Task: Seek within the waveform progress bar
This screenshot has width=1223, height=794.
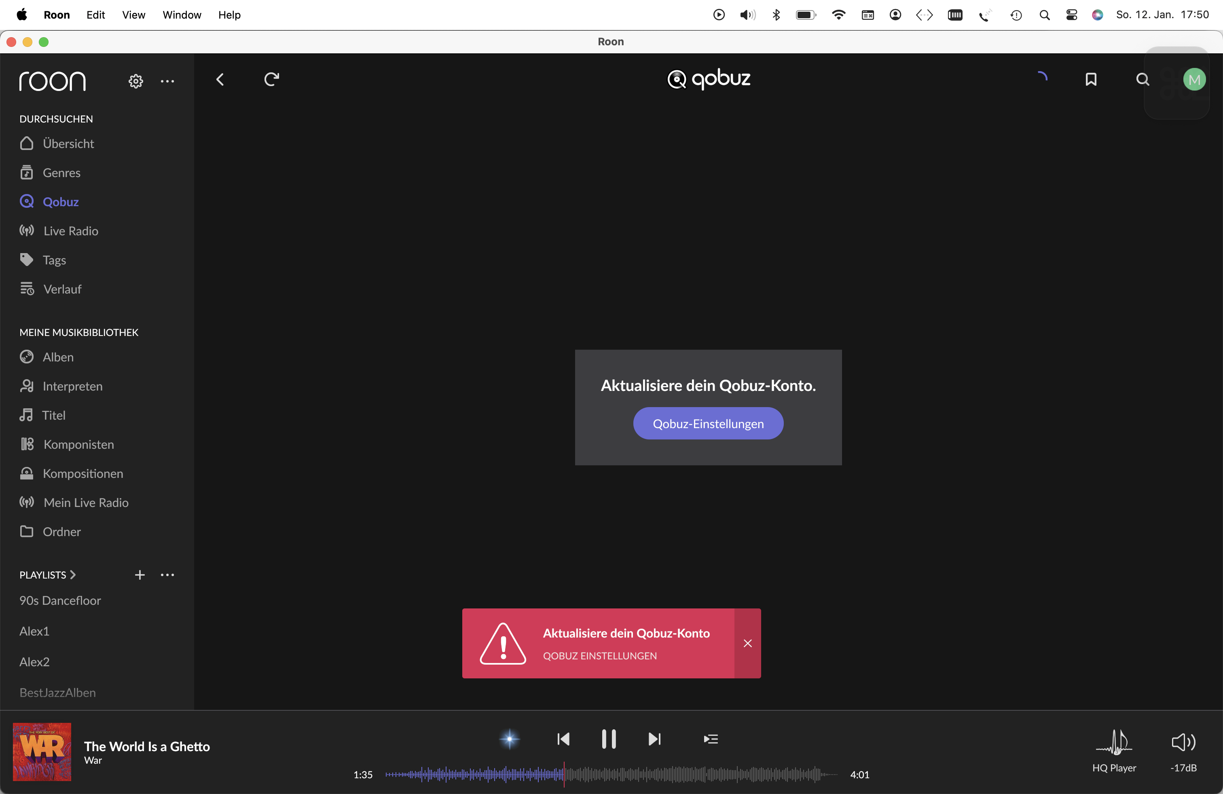Action: (x=611, y=775)
